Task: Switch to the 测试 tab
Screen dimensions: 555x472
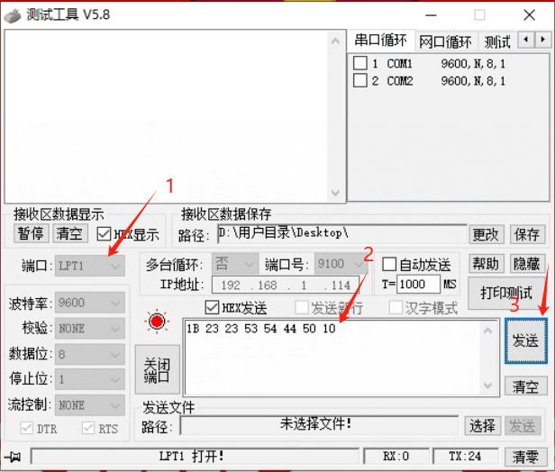Action: coord(497,42)
